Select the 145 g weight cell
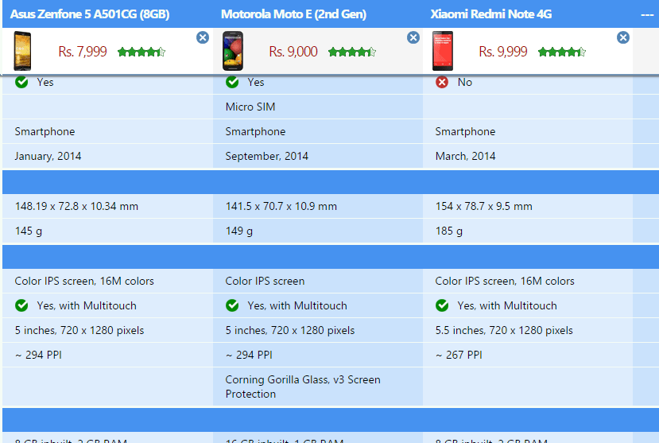659x443 pixels. tap(107, 231)
